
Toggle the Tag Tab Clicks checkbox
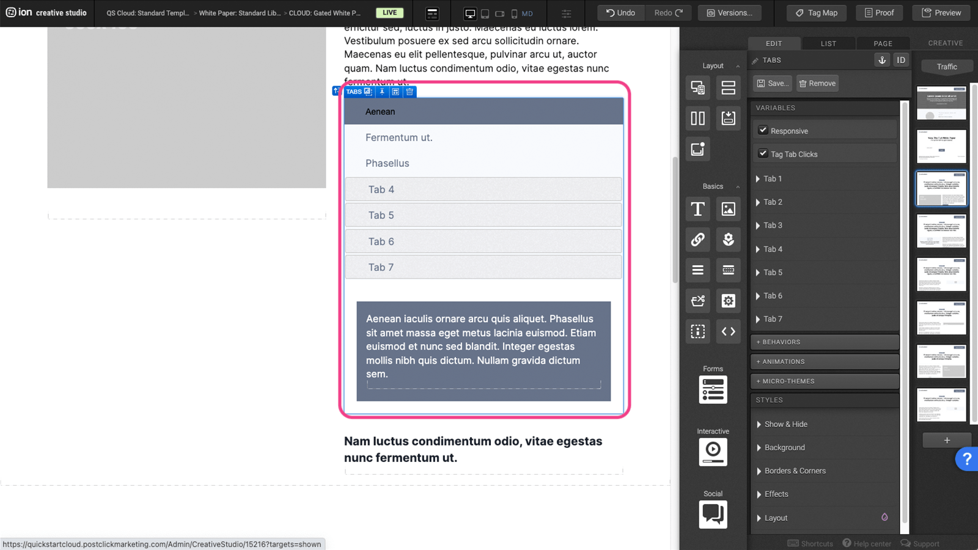763,153
